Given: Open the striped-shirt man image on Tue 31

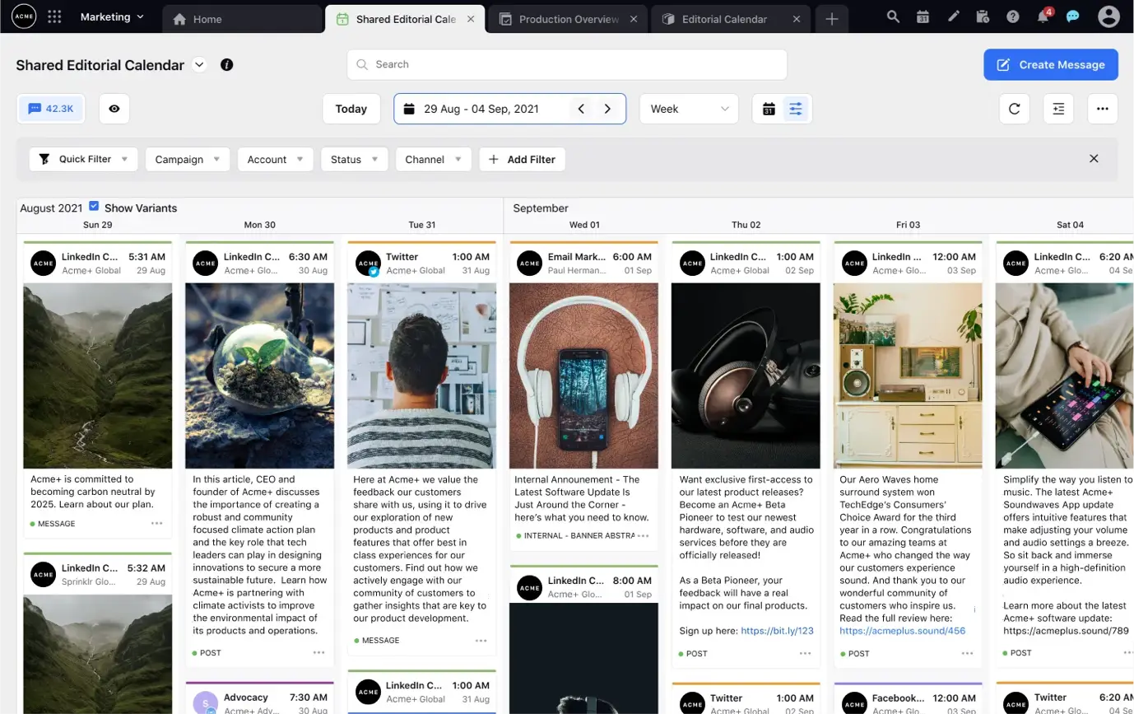Looking at the screenshot, I should tap(422, 376).
